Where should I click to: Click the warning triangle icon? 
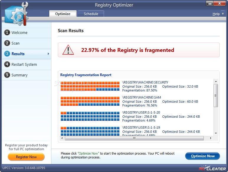(x=68, y=50)
